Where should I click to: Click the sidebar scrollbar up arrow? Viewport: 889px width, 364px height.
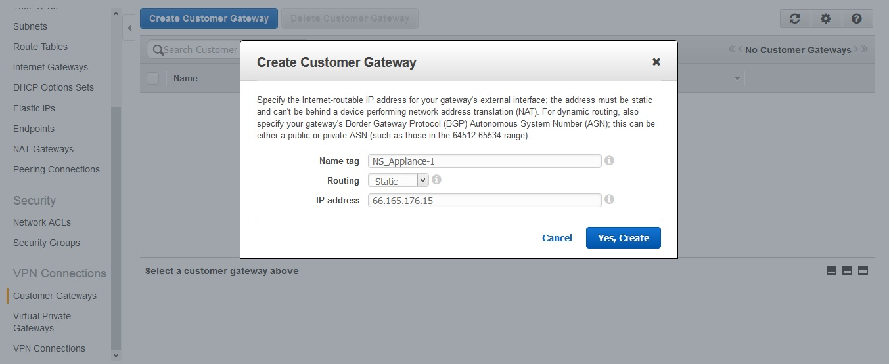click(116, 13)
